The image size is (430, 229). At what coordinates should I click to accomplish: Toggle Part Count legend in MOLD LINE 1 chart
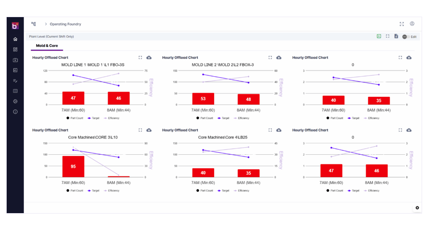pyautogui.click(x=75, y=118)
